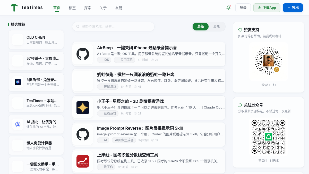The image size is (309, 174).
Task: Open the AirBeep article title
Action: [137, 48]
